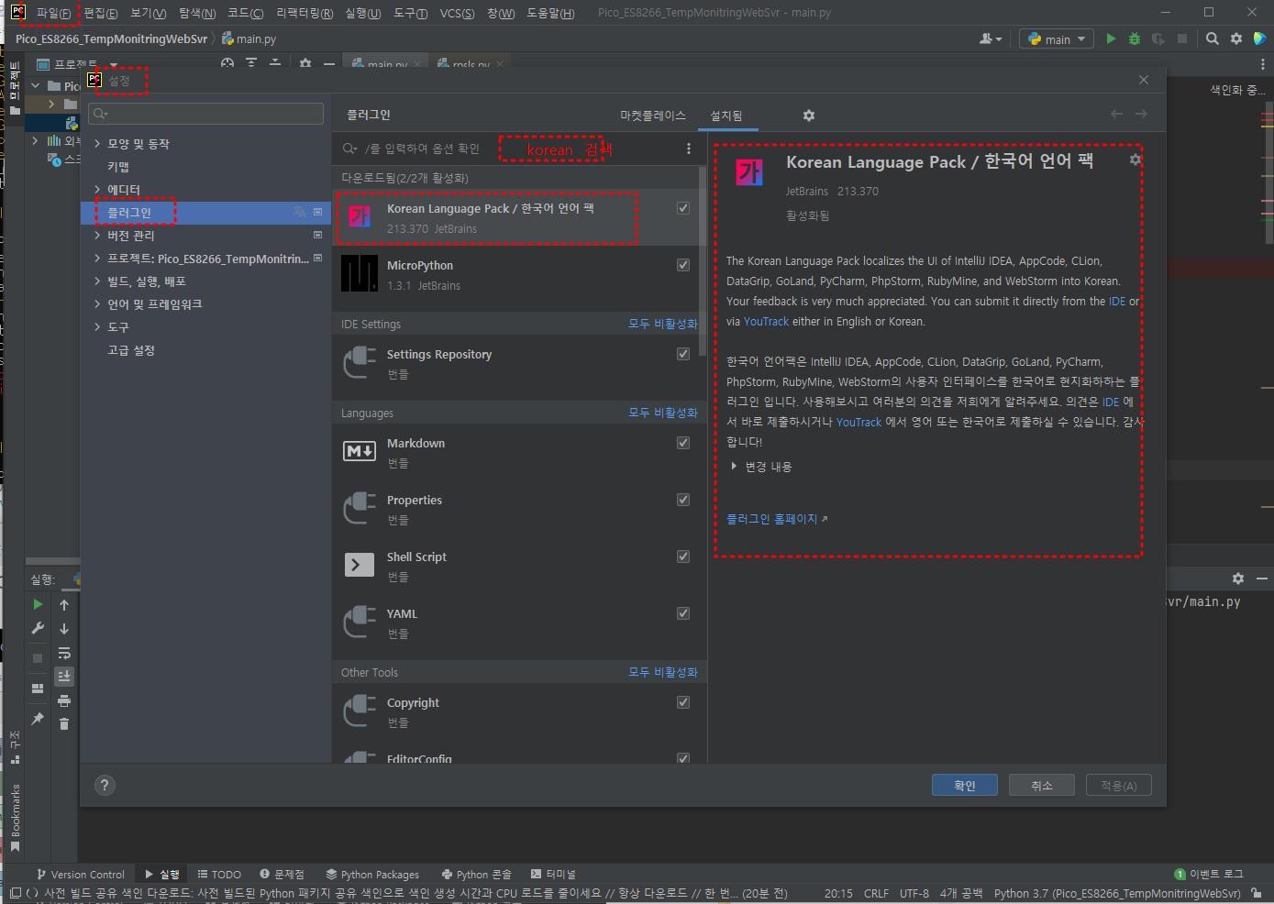Expand 도구 settings category
The height and width of the screenshot is (904, 1274).
pos(97,327)
